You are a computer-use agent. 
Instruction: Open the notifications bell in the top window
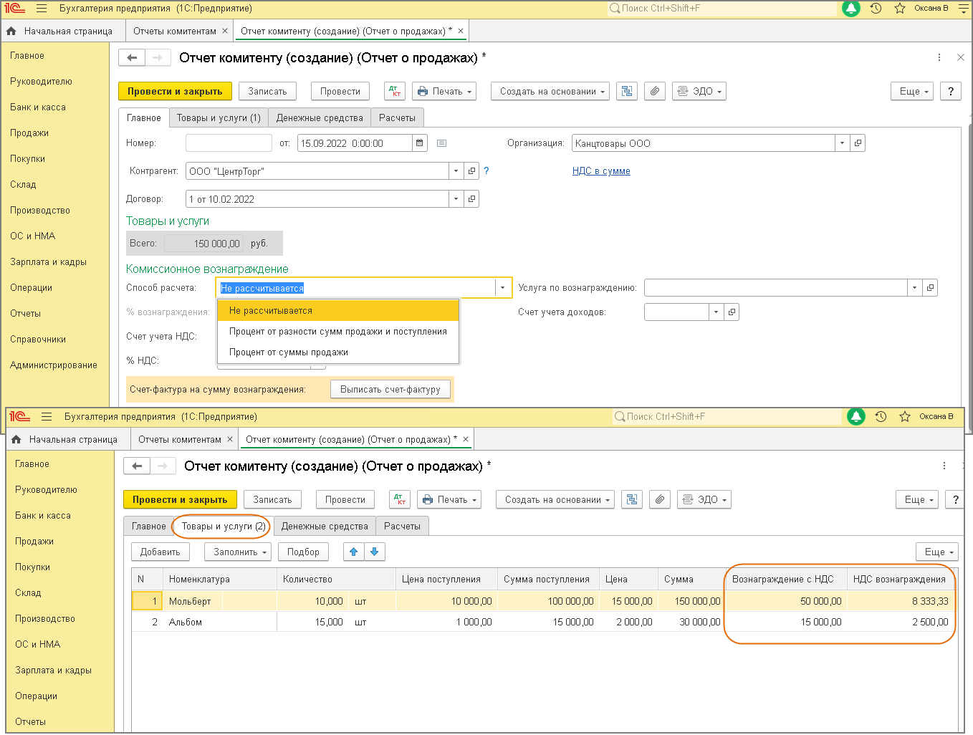[x=851, y=9]
